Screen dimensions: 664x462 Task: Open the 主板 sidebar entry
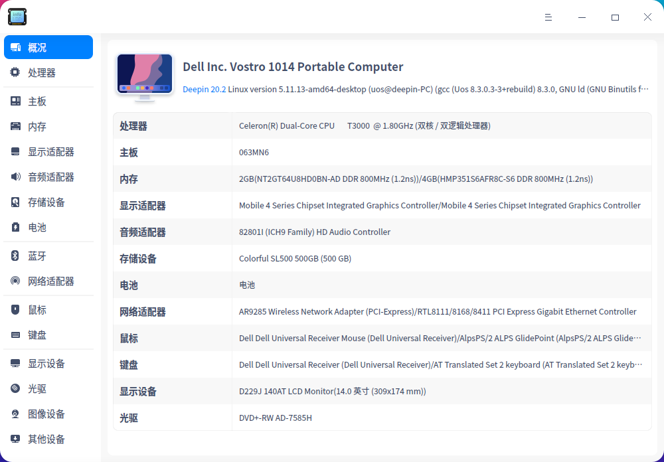pos(48,101)
